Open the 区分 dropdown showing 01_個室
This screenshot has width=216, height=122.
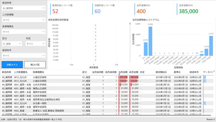[12, 44]
